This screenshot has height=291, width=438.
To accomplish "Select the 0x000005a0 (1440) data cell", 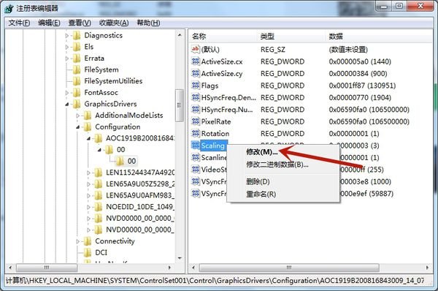I will [360, 61].
